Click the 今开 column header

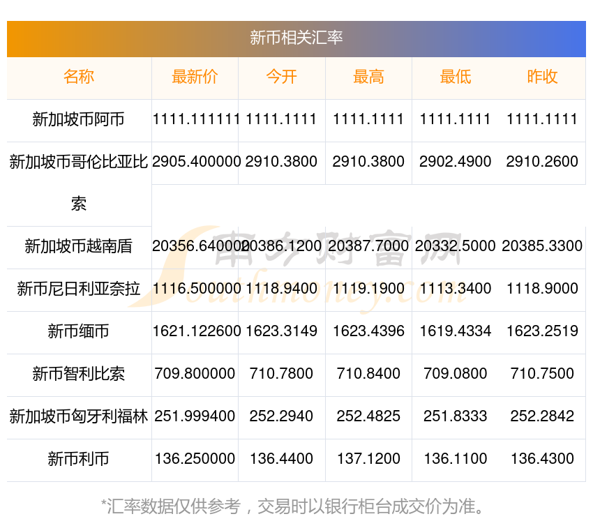point(281,77)
